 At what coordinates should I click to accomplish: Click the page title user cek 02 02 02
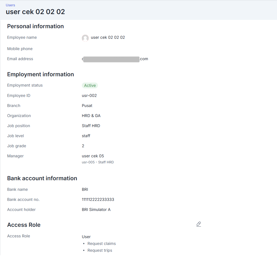tap(35, 12)
